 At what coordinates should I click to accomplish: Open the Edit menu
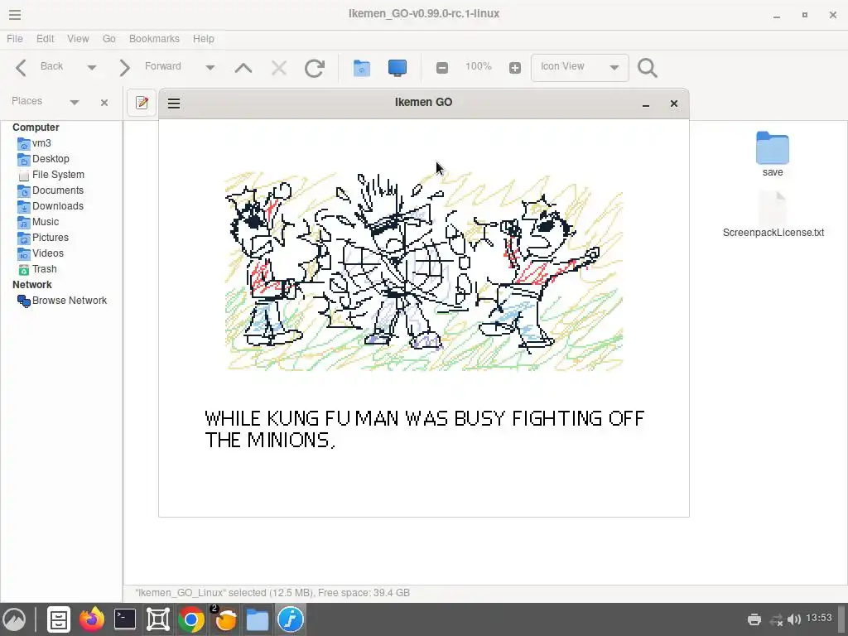tap(45, 39)
